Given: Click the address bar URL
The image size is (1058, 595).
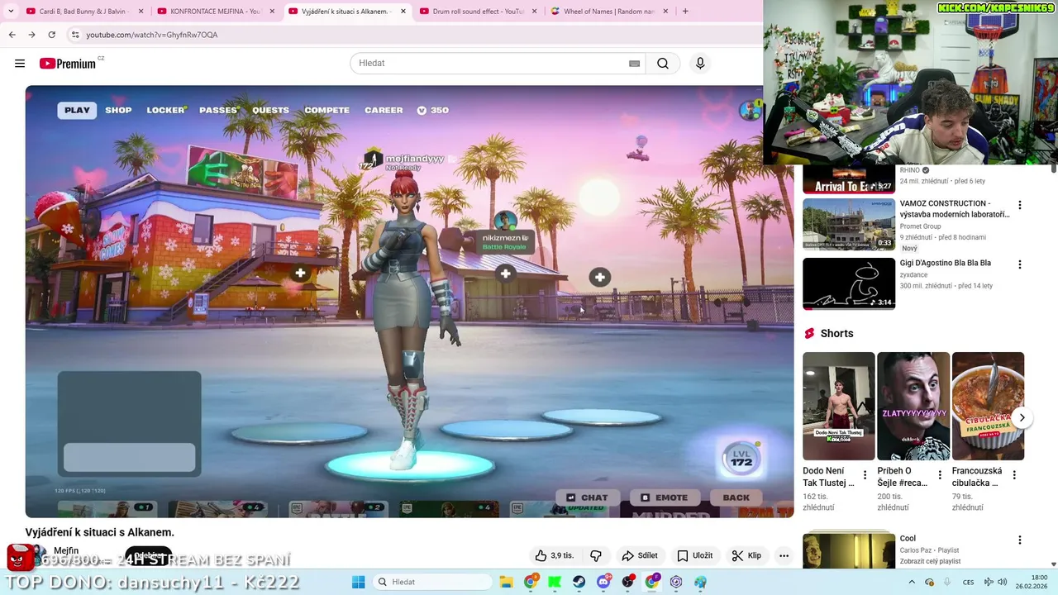Looking at the screenshot, I should [152, 35].
